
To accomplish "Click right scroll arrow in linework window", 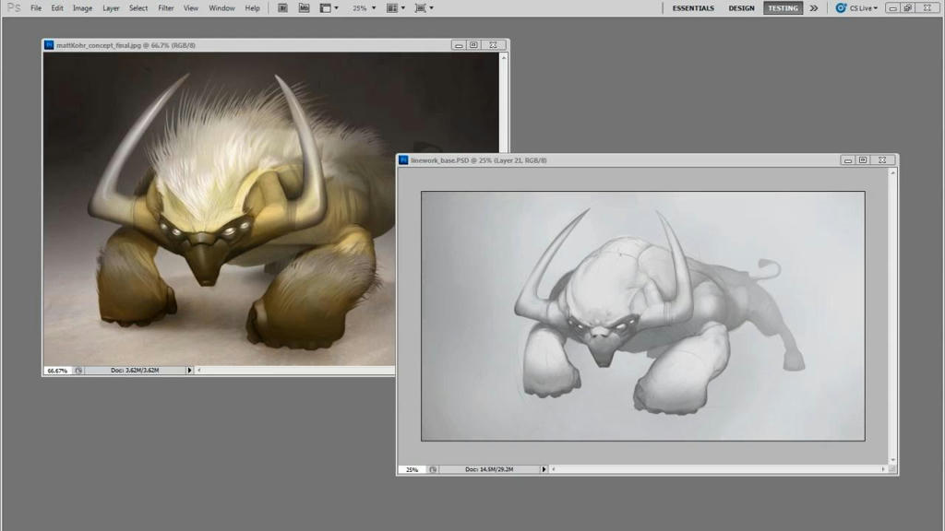I will pos(883,469).
